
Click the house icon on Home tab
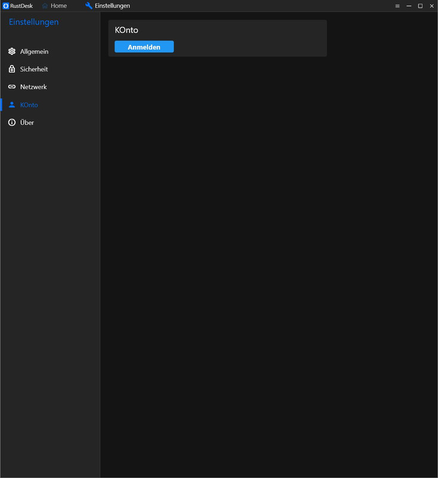45,6
